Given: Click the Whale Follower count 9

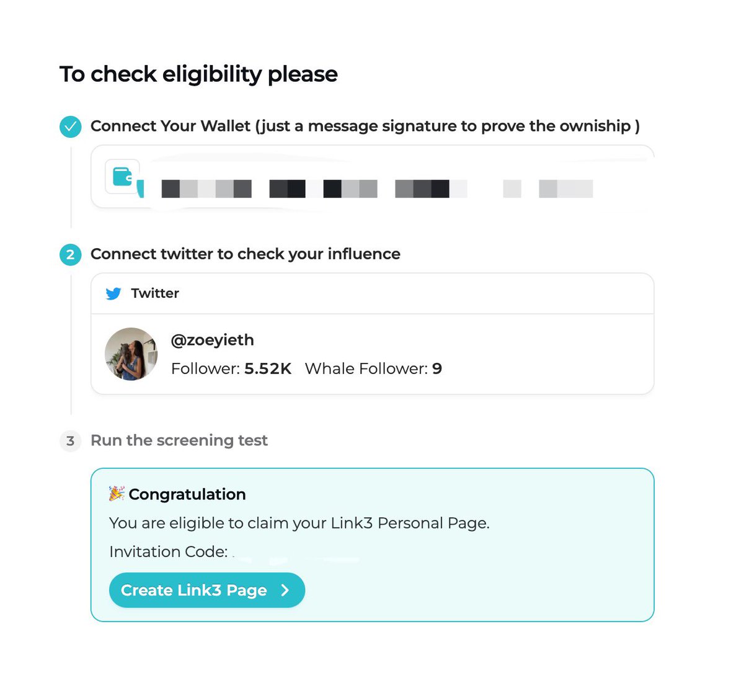Looking at the screenshot, I should coord(437,368).
